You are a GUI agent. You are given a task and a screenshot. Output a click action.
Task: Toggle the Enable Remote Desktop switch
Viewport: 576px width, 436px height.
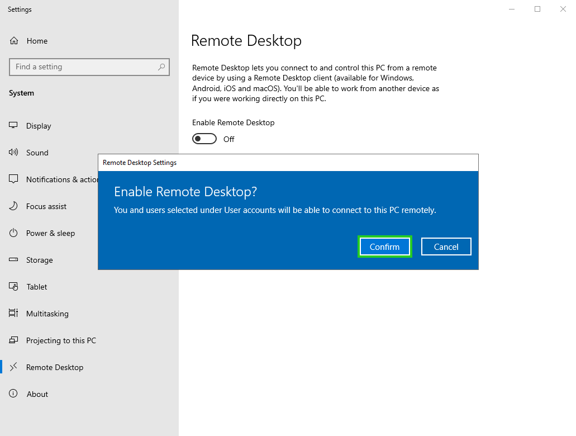pyautogui.click(x=204, y=139)
